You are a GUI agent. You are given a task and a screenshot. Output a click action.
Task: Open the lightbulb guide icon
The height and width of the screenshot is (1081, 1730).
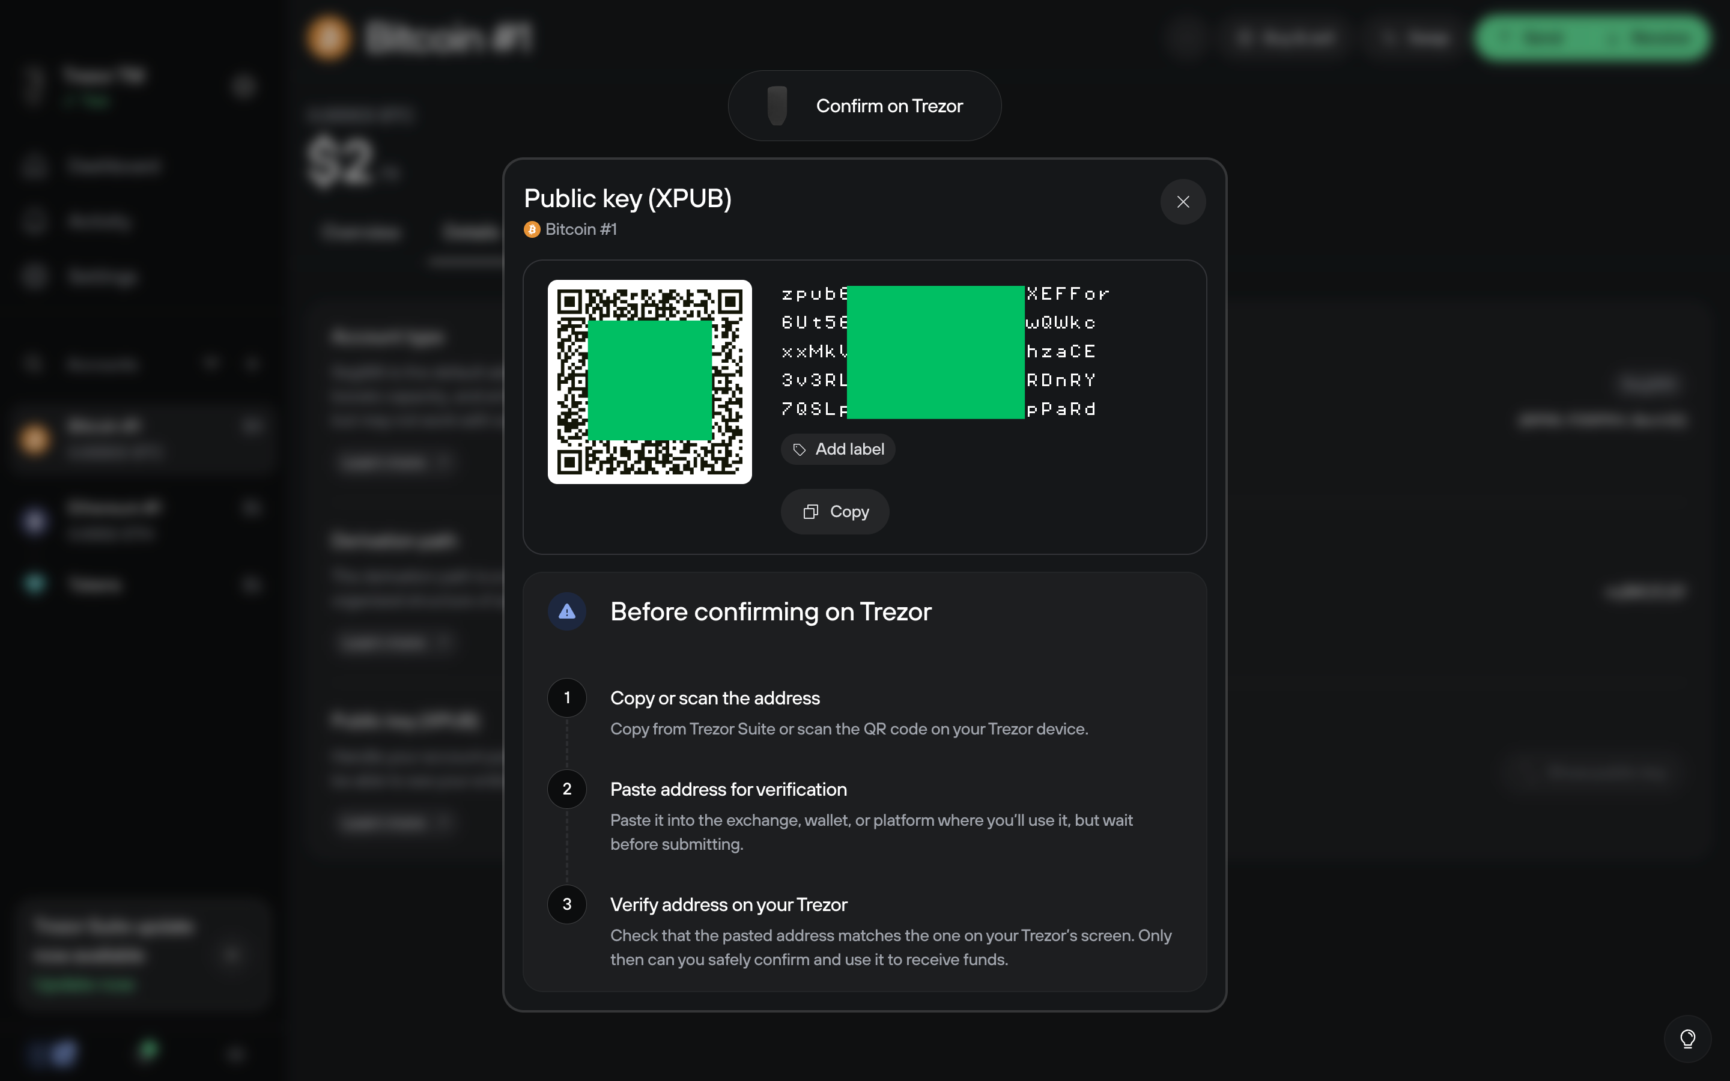click(x=1687, y=1038)
